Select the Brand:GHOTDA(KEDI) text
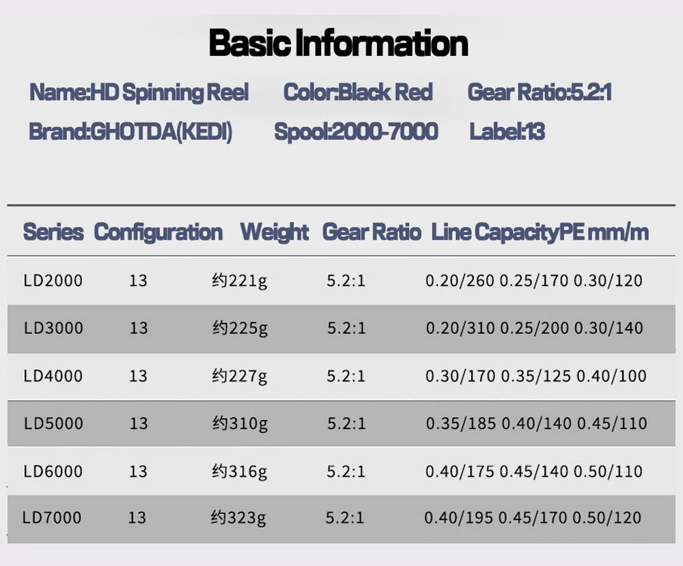683x566 pixels. 130,131
